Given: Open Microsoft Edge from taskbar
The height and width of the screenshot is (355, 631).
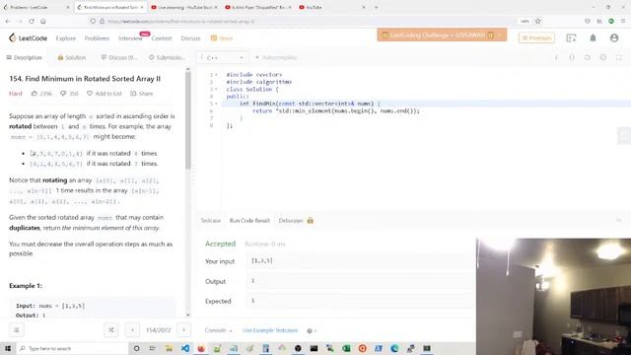Looking at the screenshot, I should click(x=394, y=348).
